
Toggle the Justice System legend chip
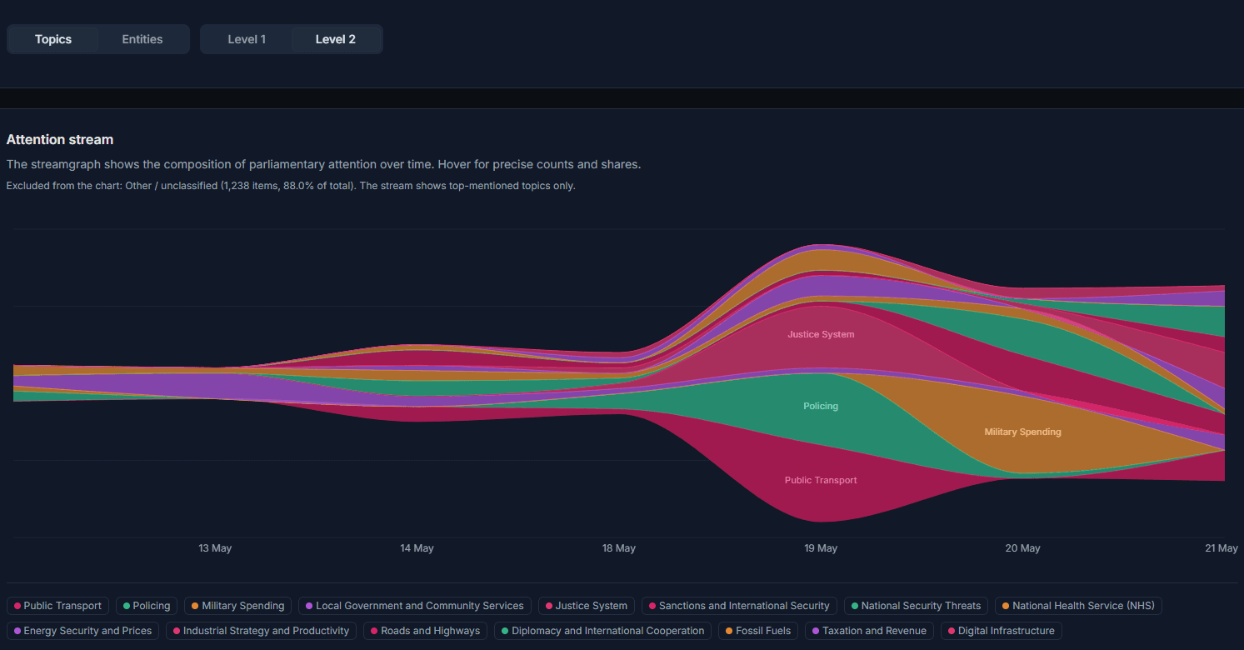(x=587, y=606)
